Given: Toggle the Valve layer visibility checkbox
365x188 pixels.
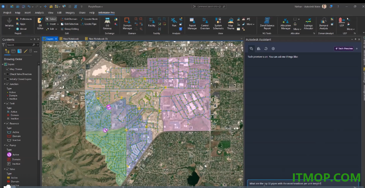Looking at the screenshot, I should pos(8,169).
